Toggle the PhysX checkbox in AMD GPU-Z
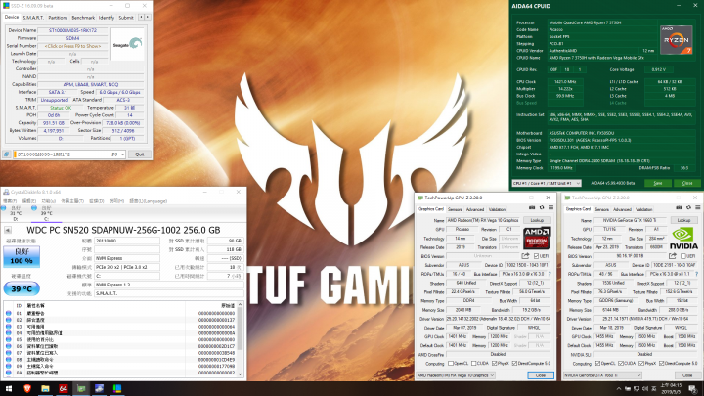704x396 pixels. point(494,363)
